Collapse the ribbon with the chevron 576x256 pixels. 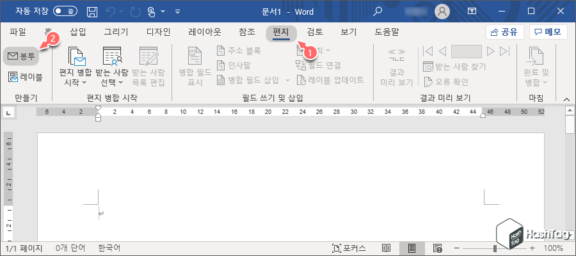pyautogui.click(x=568, y=99)
